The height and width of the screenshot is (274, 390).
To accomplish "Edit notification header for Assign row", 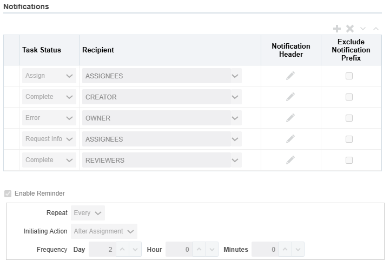I will [x=290, y=76].
